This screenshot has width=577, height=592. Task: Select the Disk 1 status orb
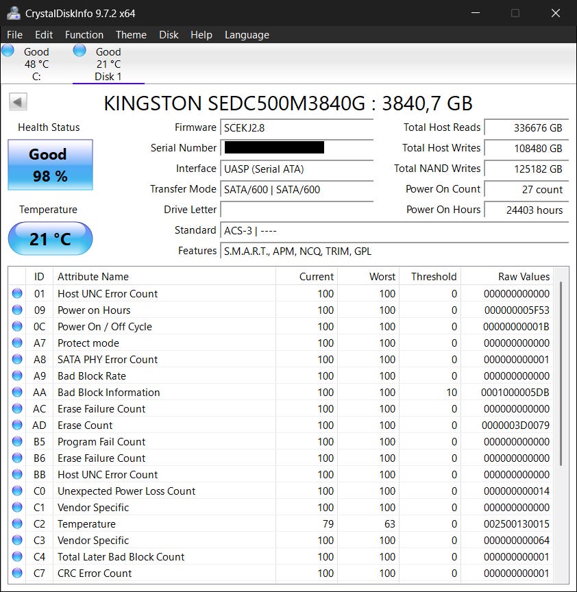click(79, 50)
